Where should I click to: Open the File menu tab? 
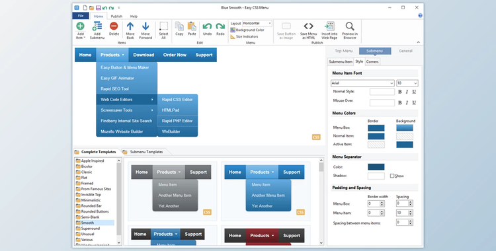click(81, 16)
